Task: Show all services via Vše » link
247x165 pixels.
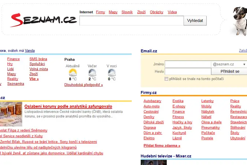Action: click(34, 78)
